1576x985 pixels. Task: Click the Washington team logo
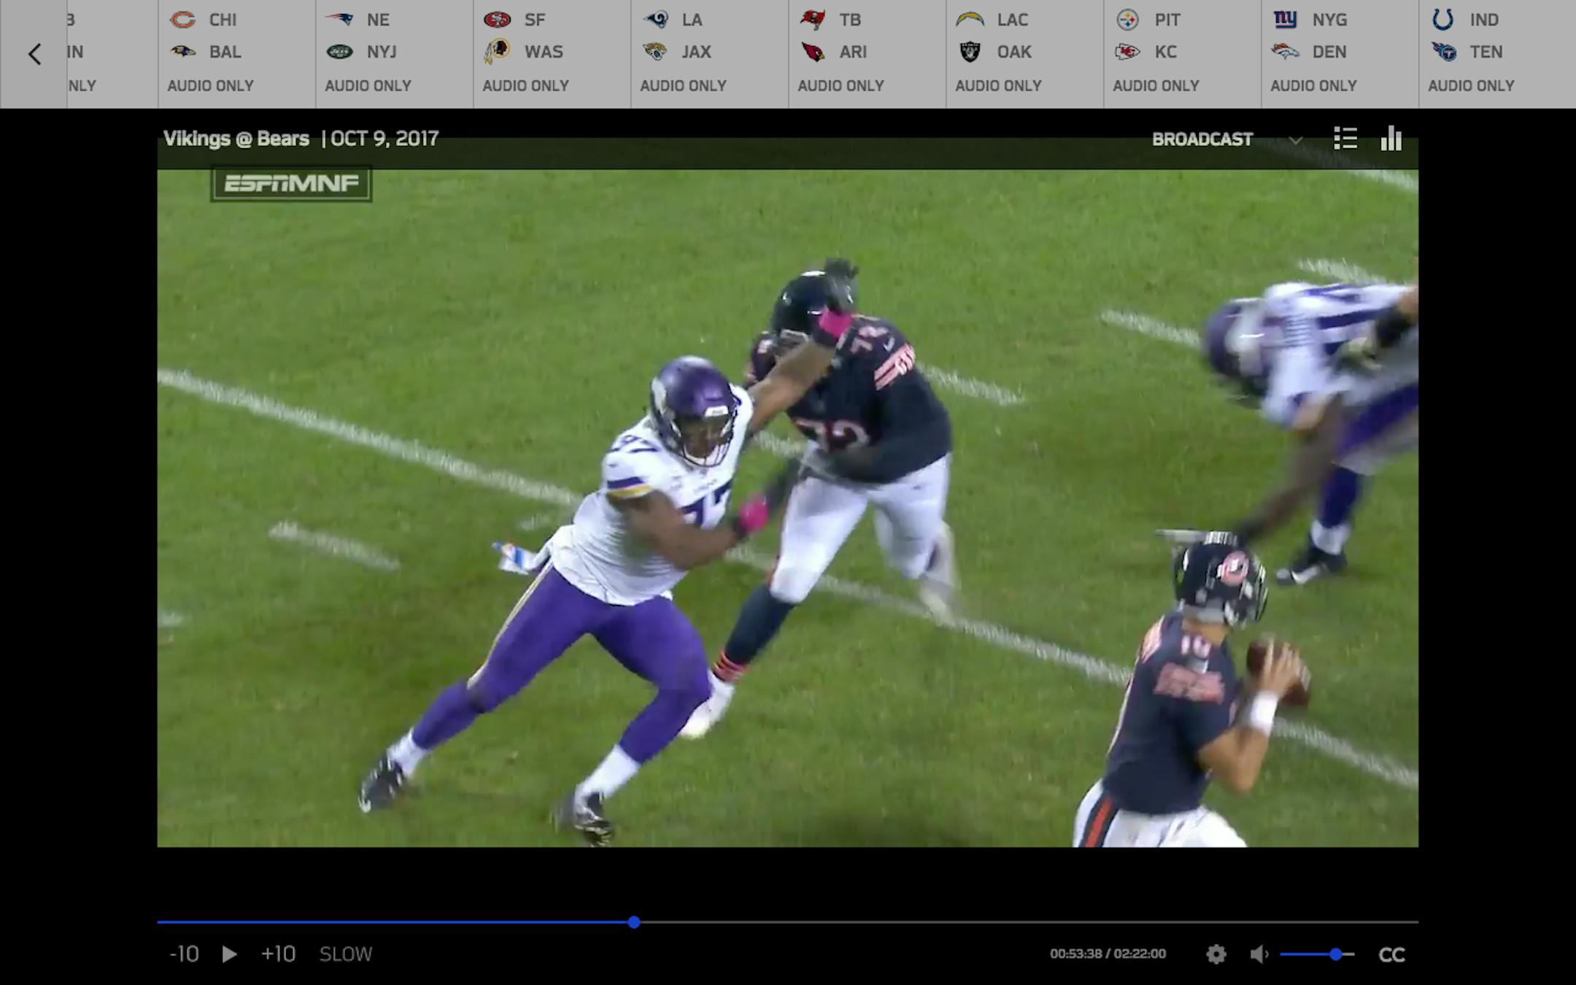click(497, 52)
